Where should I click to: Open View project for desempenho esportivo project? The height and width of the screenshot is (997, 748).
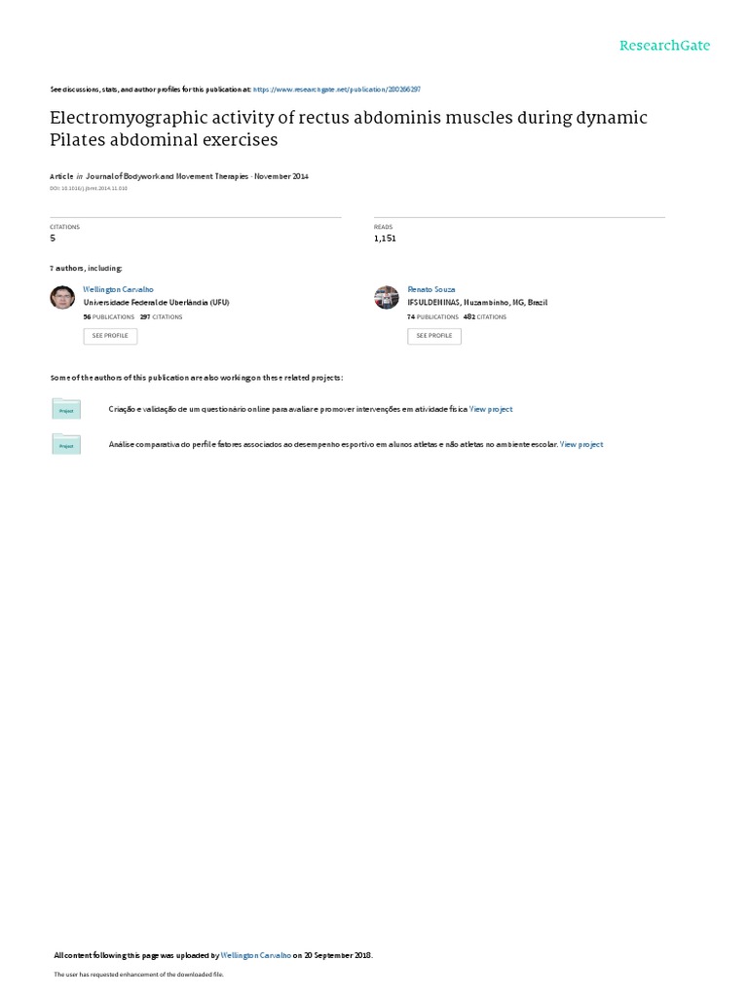pyautogui.click(x=581, y=444)
